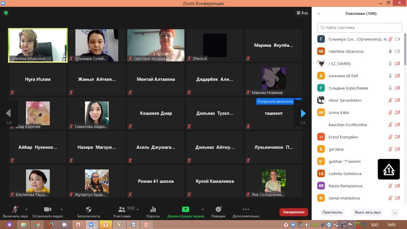Image resolution: width=407 pixels, height=229 pixels.
Task: Open arrow menu beside Участники button
Action: click(x=138, y=209)
